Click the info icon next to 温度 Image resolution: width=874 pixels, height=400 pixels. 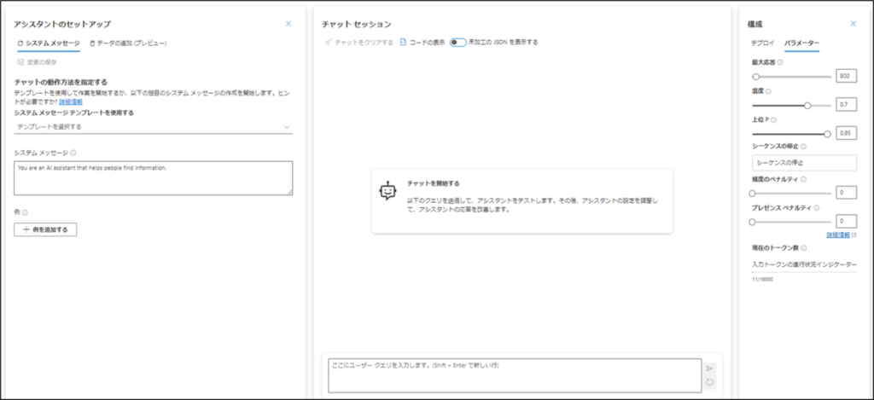(x=769, y=90)
